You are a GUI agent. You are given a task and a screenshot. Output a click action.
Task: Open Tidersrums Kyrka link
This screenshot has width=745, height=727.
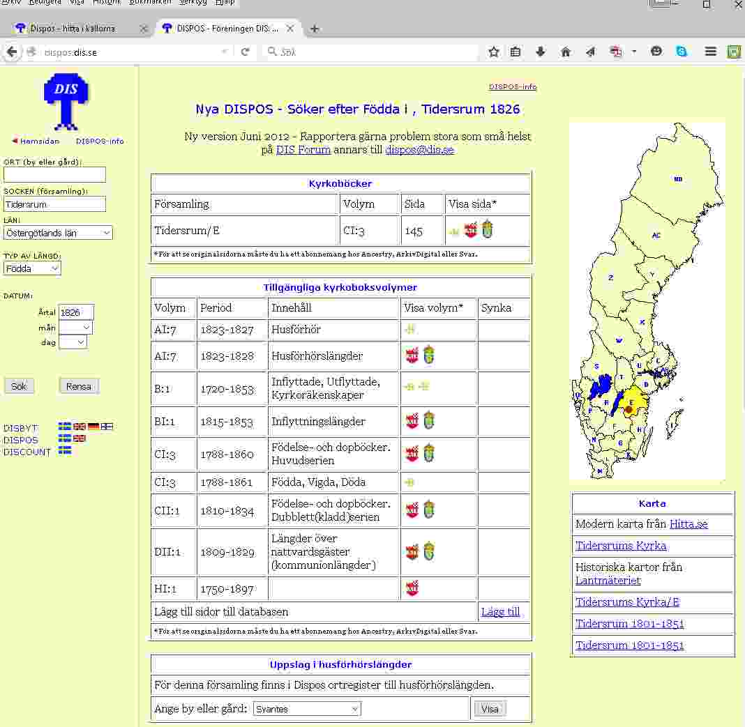(621, 546)
